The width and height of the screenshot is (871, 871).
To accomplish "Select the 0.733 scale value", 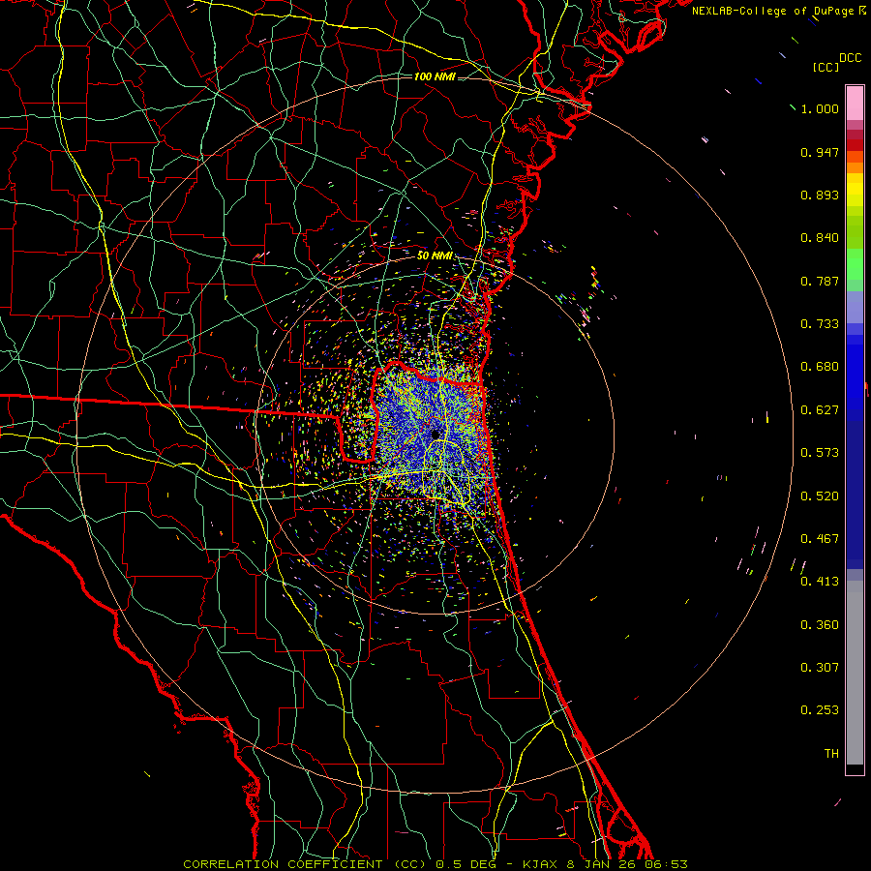I will (x=820, y=324).
